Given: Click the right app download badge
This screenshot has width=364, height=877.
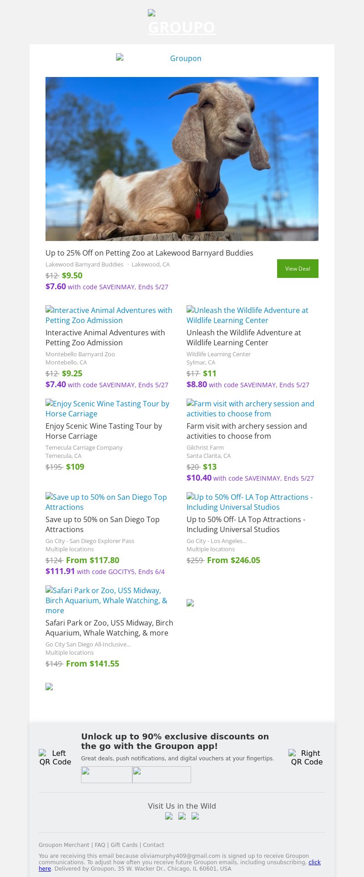Looking at the screenshot, I should coord(162,774).
